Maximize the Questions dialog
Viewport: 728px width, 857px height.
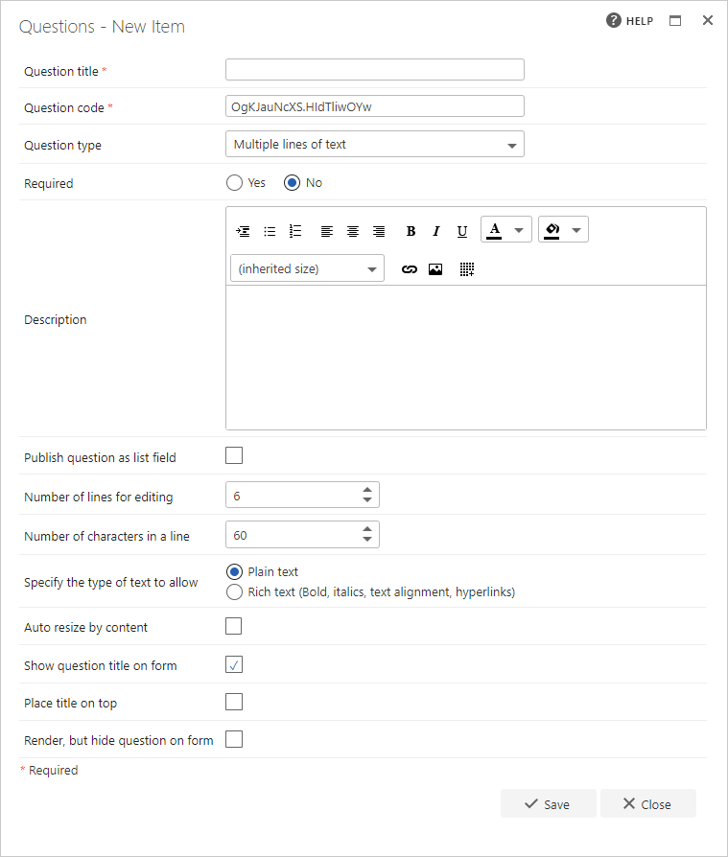pos(675,21)
